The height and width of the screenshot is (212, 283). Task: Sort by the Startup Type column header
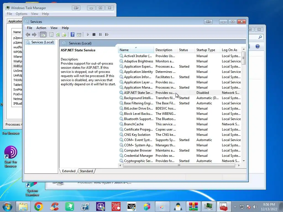pyautogui.click(x=207, y=50)
